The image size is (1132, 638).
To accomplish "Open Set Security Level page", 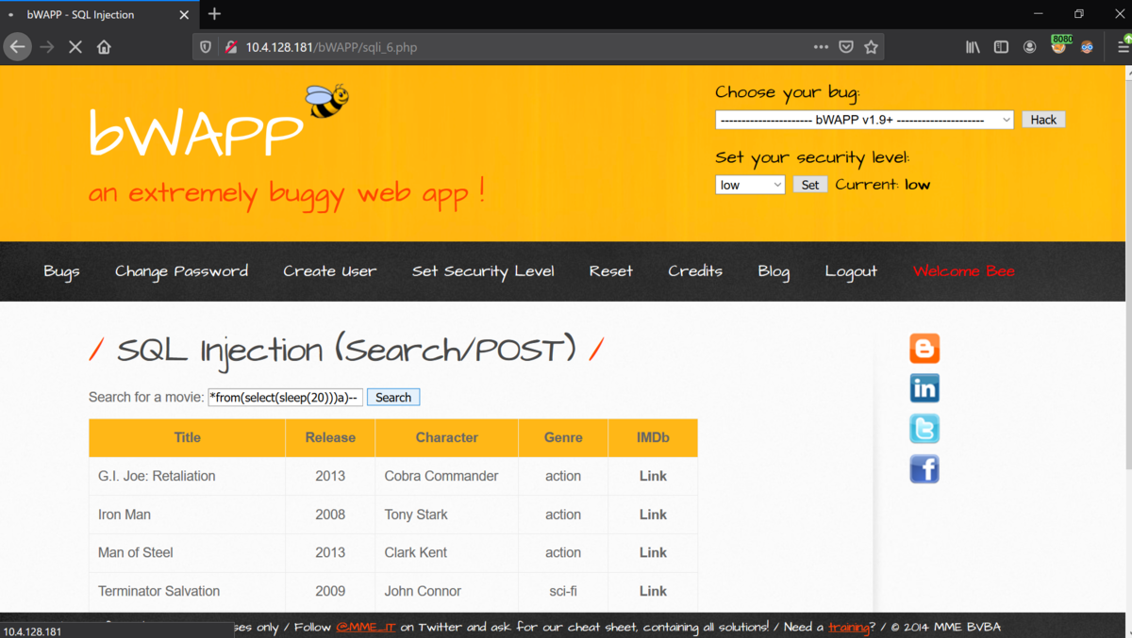I will pos(483,271).
